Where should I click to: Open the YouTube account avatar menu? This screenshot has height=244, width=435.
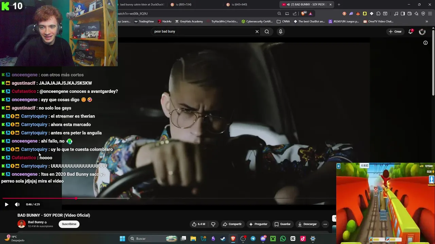(422, 32)
